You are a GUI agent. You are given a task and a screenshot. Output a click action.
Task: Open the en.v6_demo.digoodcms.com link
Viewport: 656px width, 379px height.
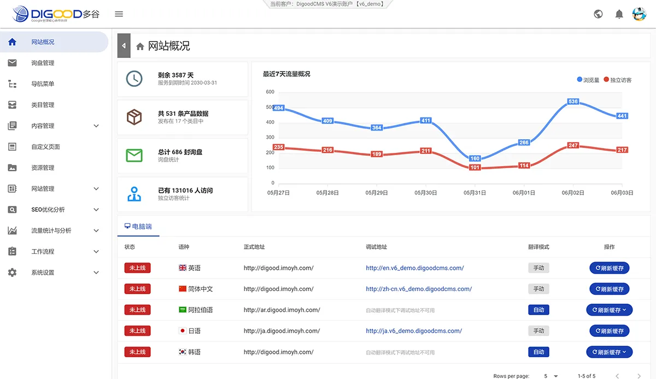[415, 268]
